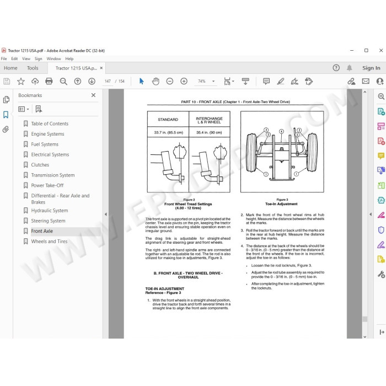Image resolution: width=386 pixels, height=386 pixels.
Task: Toggle the Bookmarks panel icon
Action: pos(6,115)
